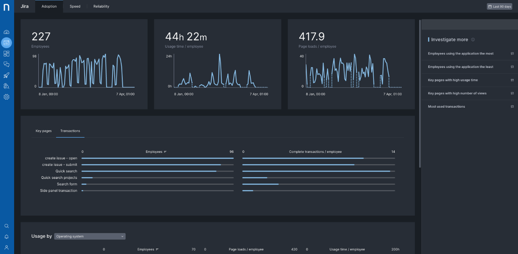Click the Nexthink logo in sidebar

tap(7, 7)
